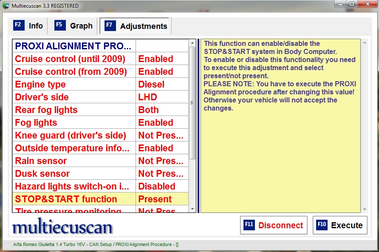Click the Multiecuscan title bar app icon
This screenshot has height=252, width=379.
tap(6, 6)
